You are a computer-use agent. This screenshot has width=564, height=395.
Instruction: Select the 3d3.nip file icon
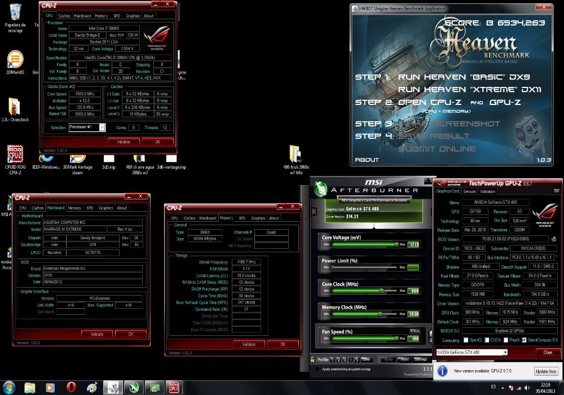click(x=109, y=163)
